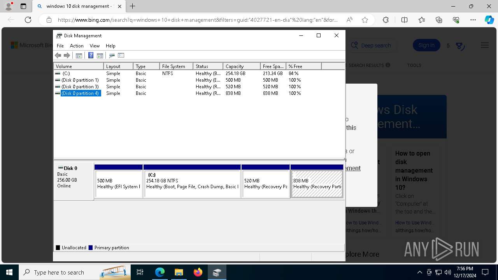Select the (C:) 254.18 GB NTFS partition block
This screenshot has height=280, width=498.
[x=192, y=181]
